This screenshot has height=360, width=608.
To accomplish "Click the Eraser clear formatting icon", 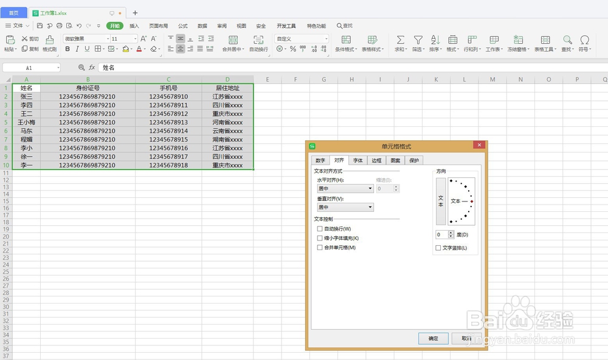I will [154, 49].
